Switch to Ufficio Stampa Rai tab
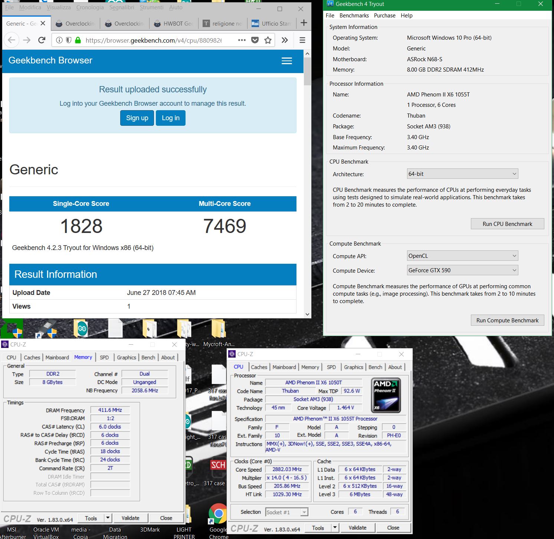 click(x=272, y=23)
